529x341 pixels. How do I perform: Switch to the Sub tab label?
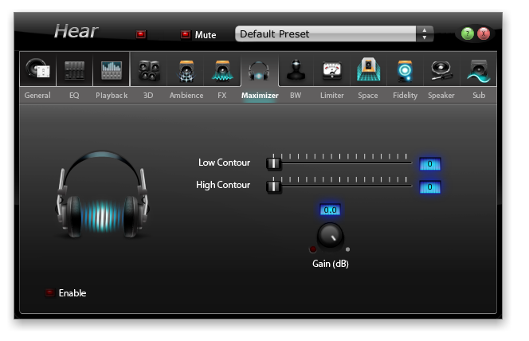pyautogui.click(x=479, y=96)
